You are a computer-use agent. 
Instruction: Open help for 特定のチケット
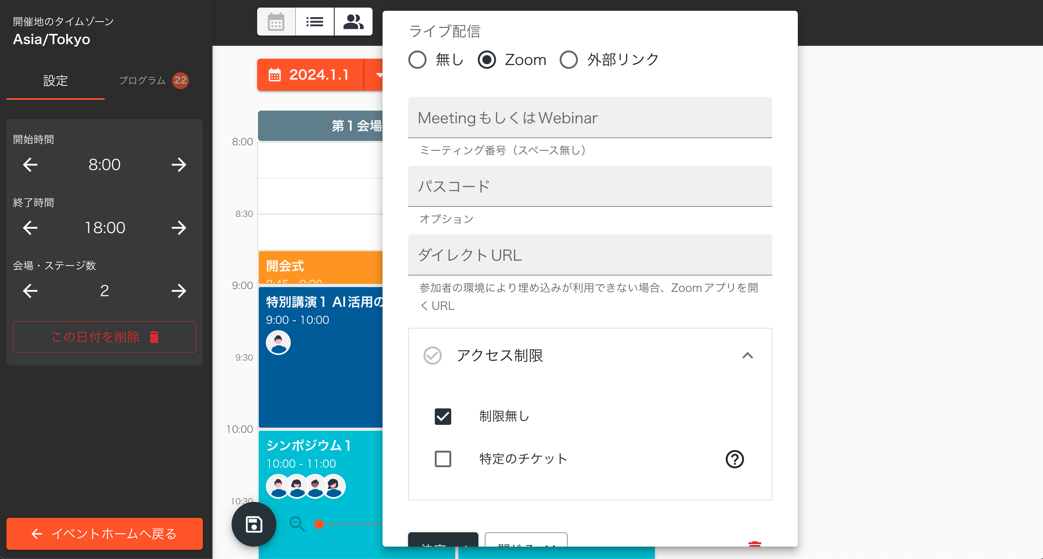pyautogui.click(x=734, y=459)
